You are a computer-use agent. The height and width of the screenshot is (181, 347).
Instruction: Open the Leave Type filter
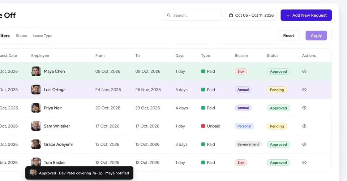click(43, 36)
